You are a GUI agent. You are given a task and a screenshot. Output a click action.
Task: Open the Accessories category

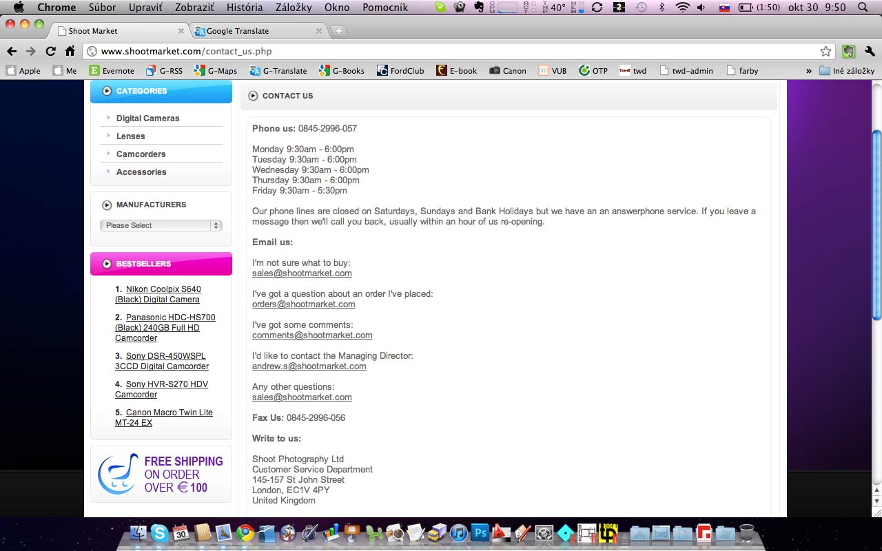pyautogui.click(x=141, y=172)
